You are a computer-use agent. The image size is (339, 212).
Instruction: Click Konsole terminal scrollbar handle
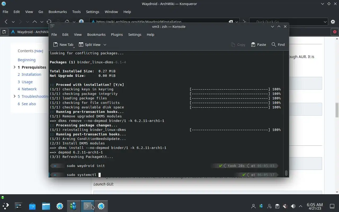click(286, 173)
